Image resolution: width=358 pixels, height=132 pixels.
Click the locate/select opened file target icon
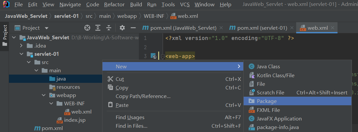tap(87, 28)
